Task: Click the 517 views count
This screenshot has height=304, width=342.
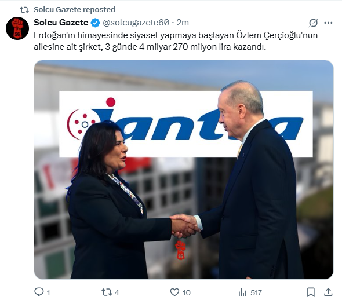Action: pyautogui.click(x=256, y=292)
